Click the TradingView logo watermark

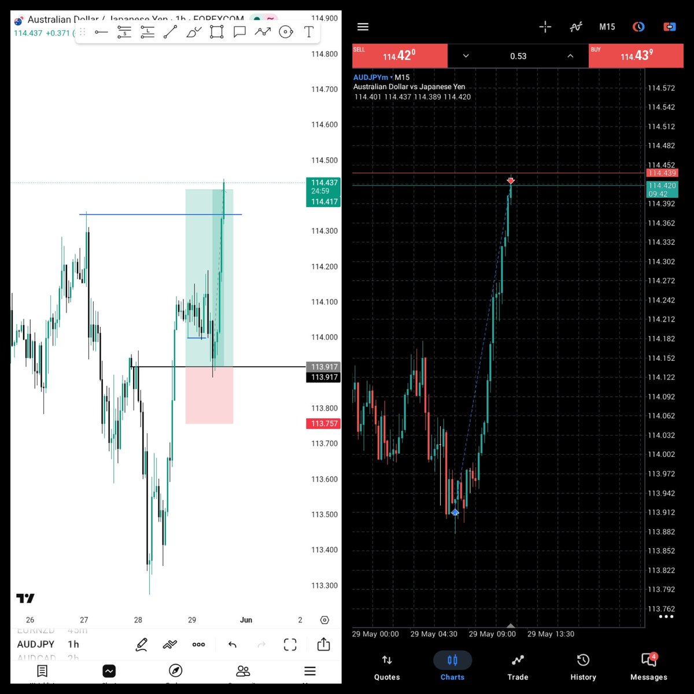tap(25, 598)
